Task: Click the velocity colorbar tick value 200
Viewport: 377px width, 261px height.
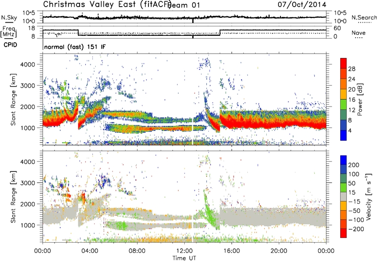Action: click(354, 165)
